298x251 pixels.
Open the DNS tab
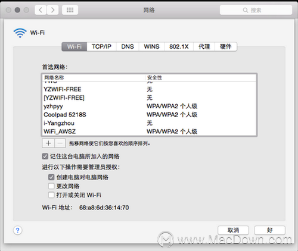coord(128,46)
